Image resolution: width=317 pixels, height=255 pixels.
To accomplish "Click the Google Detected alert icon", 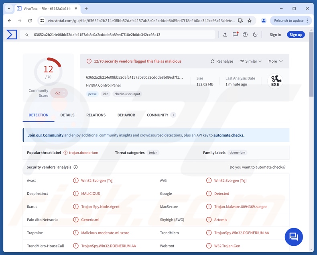I will pyautogui.click(x=209, y=194).
